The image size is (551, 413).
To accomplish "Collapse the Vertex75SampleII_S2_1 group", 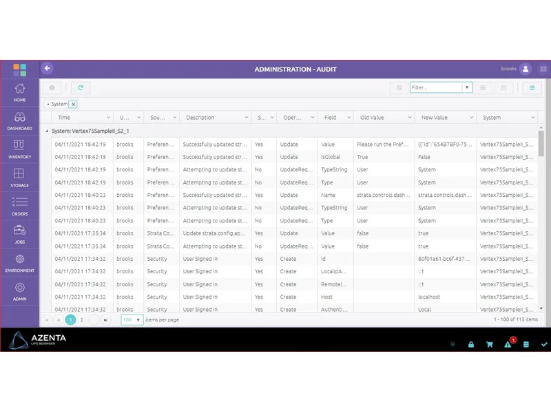I will click(x=46, y=130).
